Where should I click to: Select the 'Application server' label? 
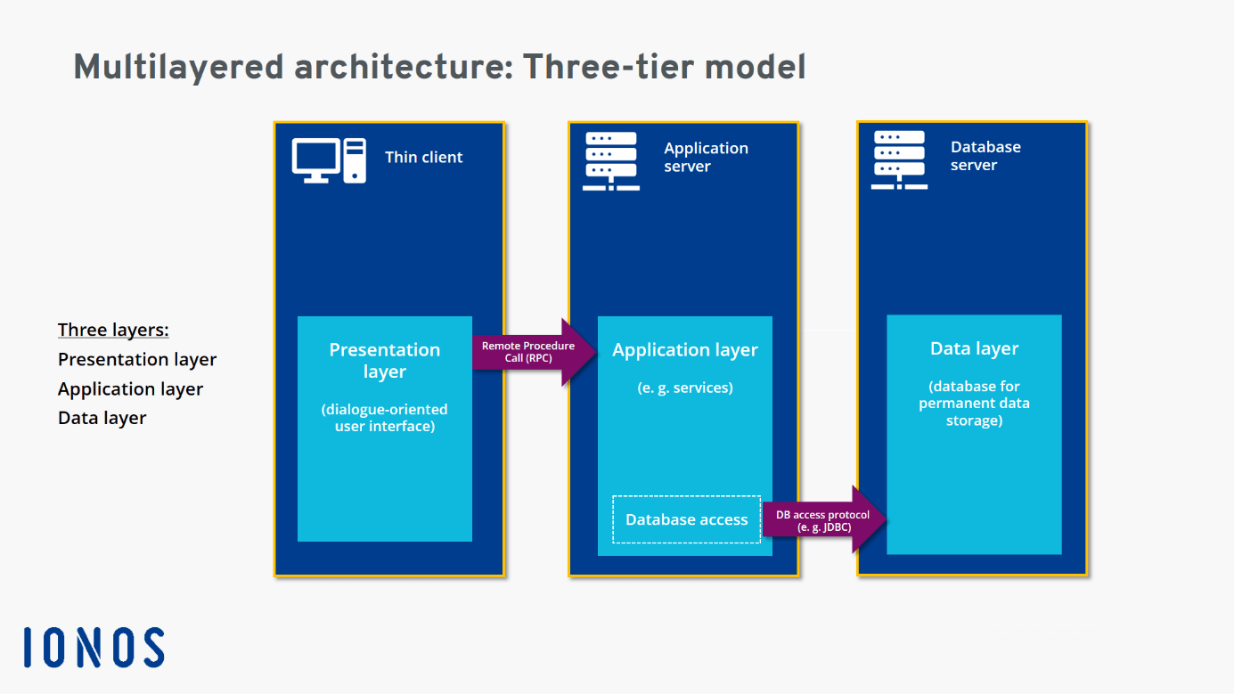pos(707,157)
